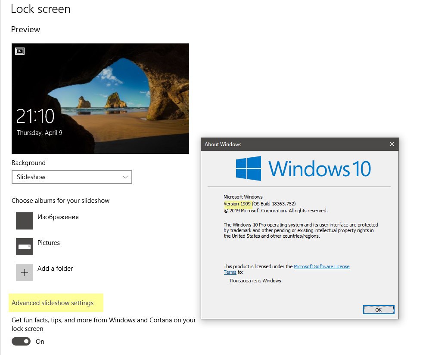
Task: Click the Microsoft Windows text line
Action: point(243,197)
